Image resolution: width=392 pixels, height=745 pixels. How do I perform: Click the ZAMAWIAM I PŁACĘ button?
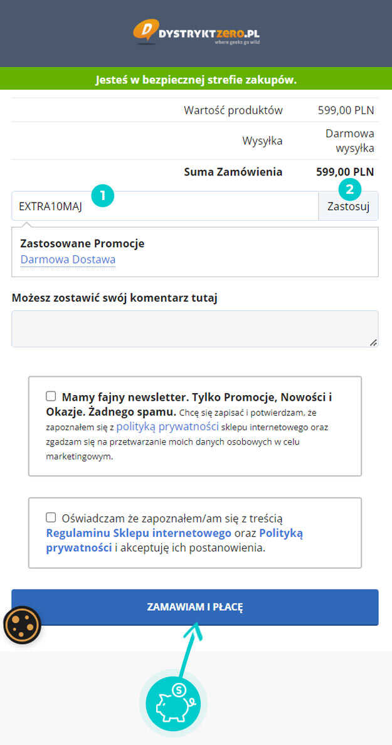(195, 607)
